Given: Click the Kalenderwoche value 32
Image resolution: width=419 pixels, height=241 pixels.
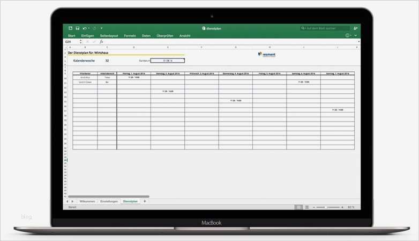Looking at the screenshot, I should point(107,61).
